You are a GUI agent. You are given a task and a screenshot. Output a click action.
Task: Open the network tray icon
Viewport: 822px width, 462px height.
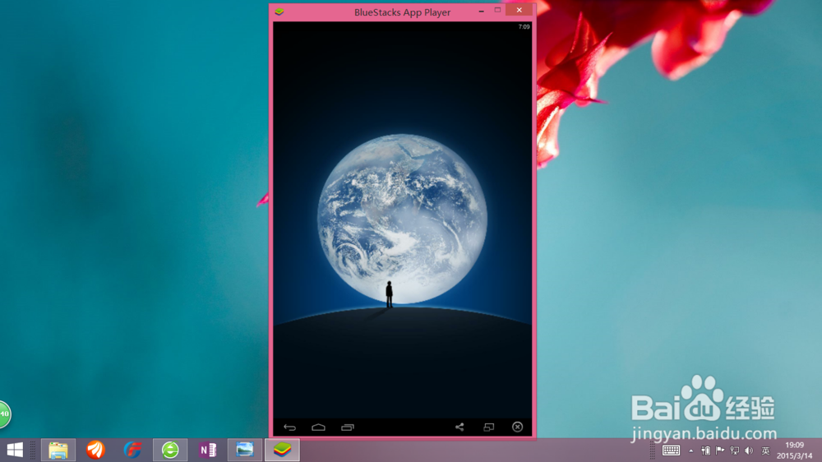click(x=734, y=450)
